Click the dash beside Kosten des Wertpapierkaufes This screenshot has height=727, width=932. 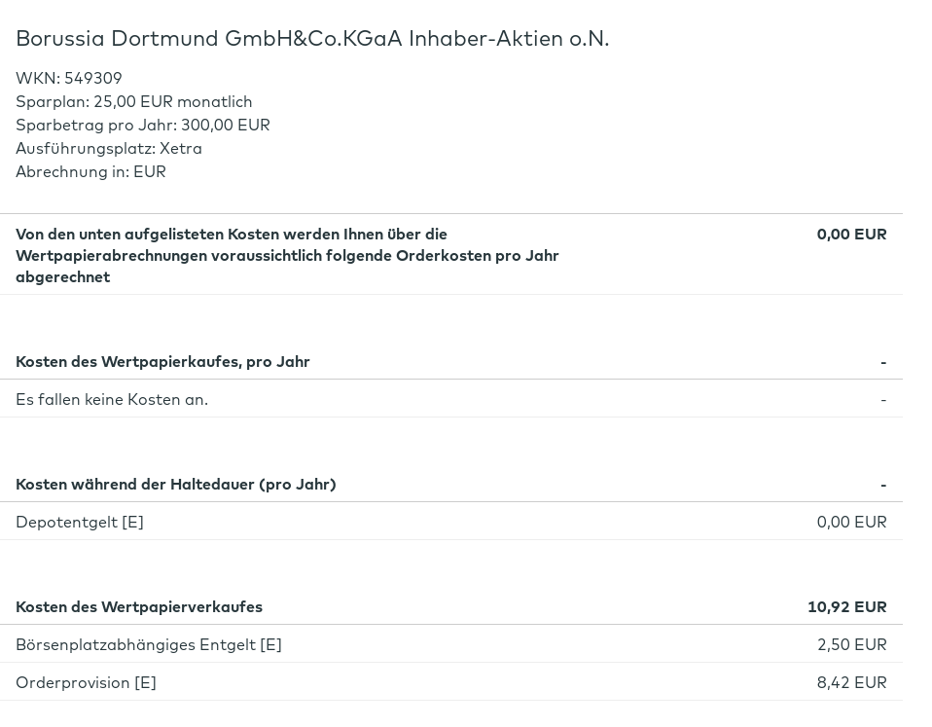(x=883, y=362)
